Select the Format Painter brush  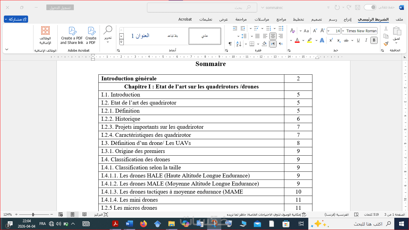tap(386, 44)
